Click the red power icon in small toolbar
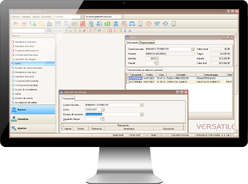 tap(115, 30)
